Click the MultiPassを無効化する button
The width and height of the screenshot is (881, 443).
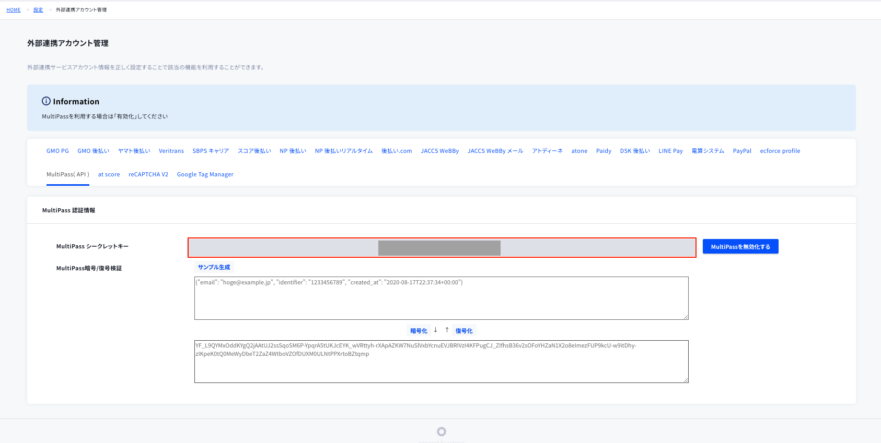tap(740, 246)
